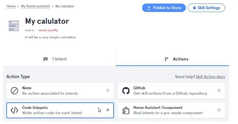Click the None prohibition circle icon
Viewport: 238px width, 124px height.
point(14,91)
